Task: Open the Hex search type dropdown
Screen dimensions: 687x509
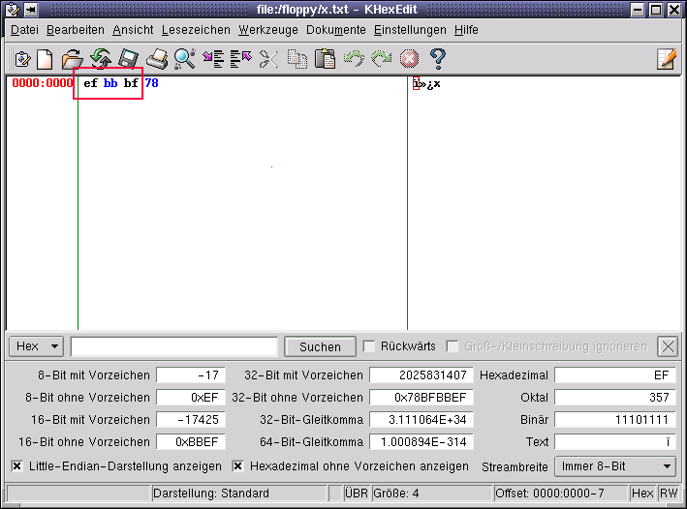Action: 38,346
